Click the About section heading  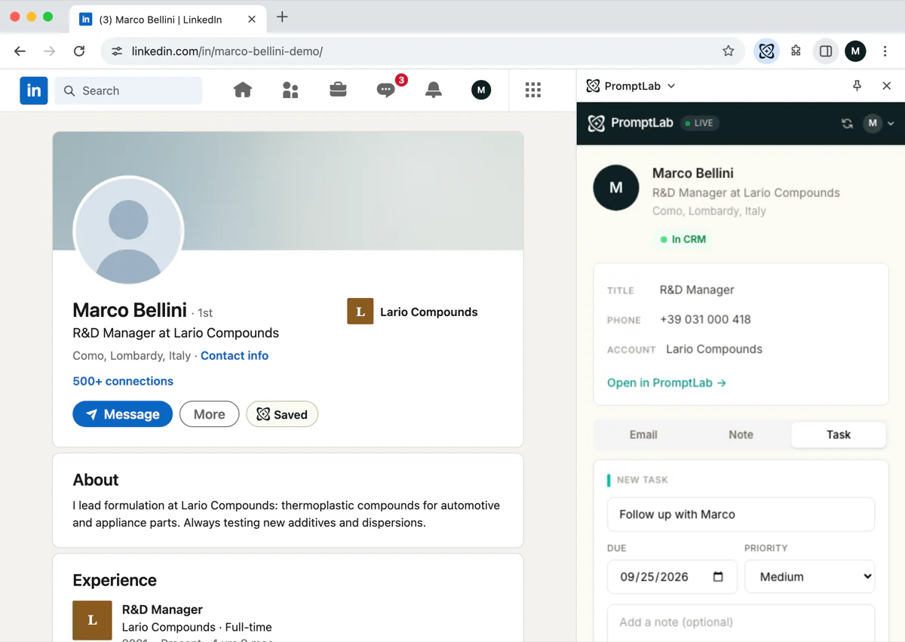pyautogui.click(x=96, y=480)
